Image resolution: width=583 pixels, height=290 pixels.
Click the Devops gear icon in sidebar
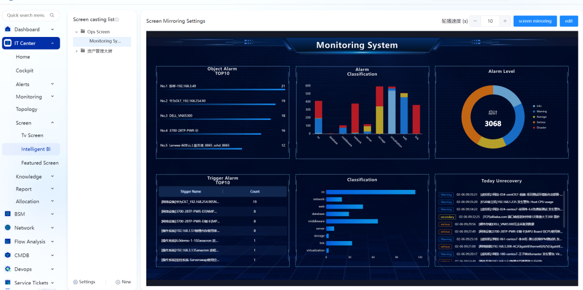point(7,269)
